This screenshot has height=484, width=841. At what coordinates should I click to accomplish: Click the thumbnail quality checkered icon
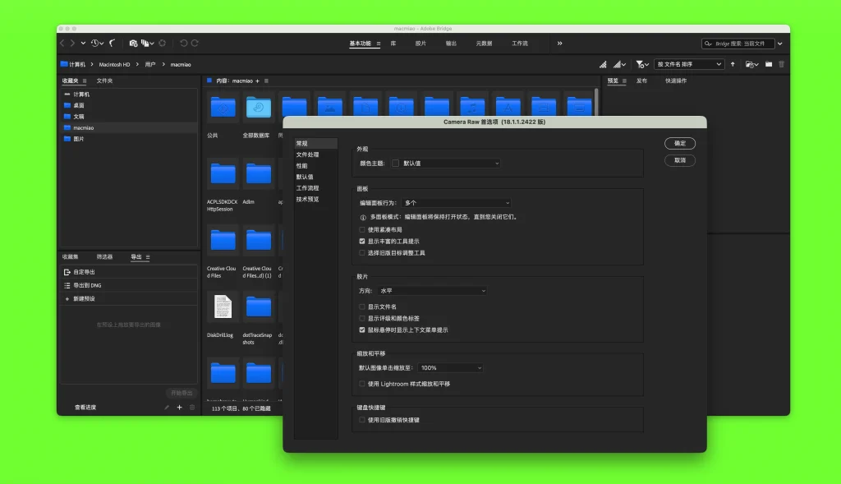point(603,64)
